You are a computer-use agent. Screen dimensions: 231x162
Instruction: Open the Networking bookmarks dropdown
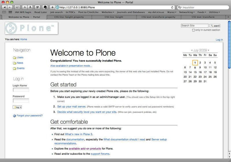click(x=187, y=12)
